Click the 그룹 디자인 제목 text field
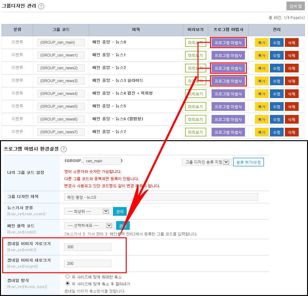The width and height of the screenshot is (308, 296). point(161,197)
